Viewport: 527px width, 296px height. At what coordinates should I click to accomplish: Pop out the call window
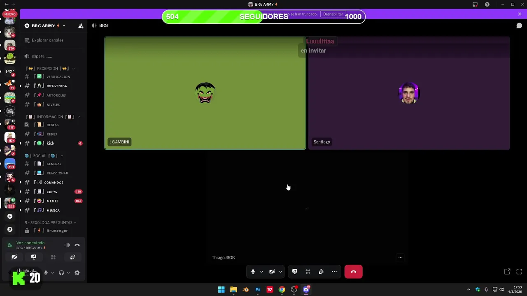click(507, 272)
